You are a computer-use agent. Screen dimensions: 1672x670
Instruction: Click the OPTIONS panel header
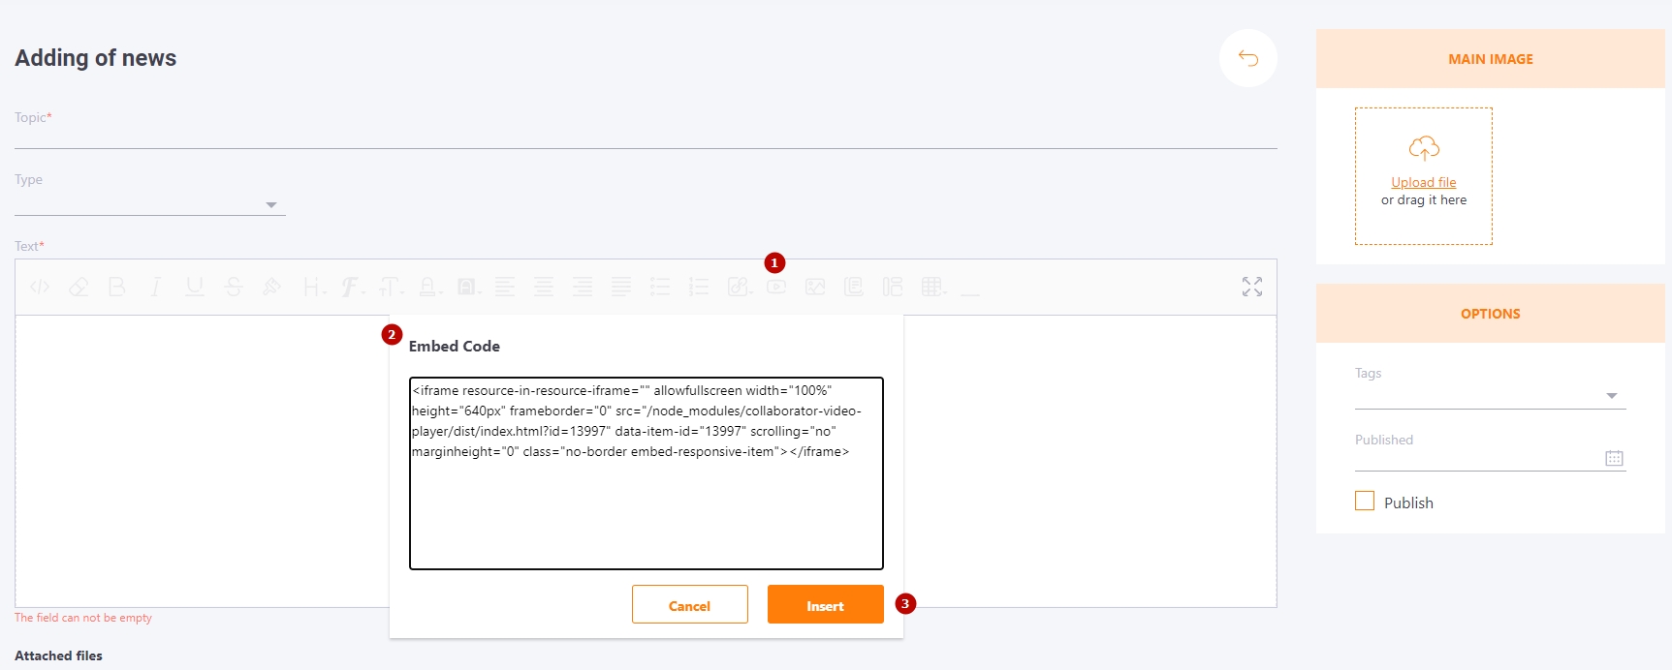(1491, 314)
